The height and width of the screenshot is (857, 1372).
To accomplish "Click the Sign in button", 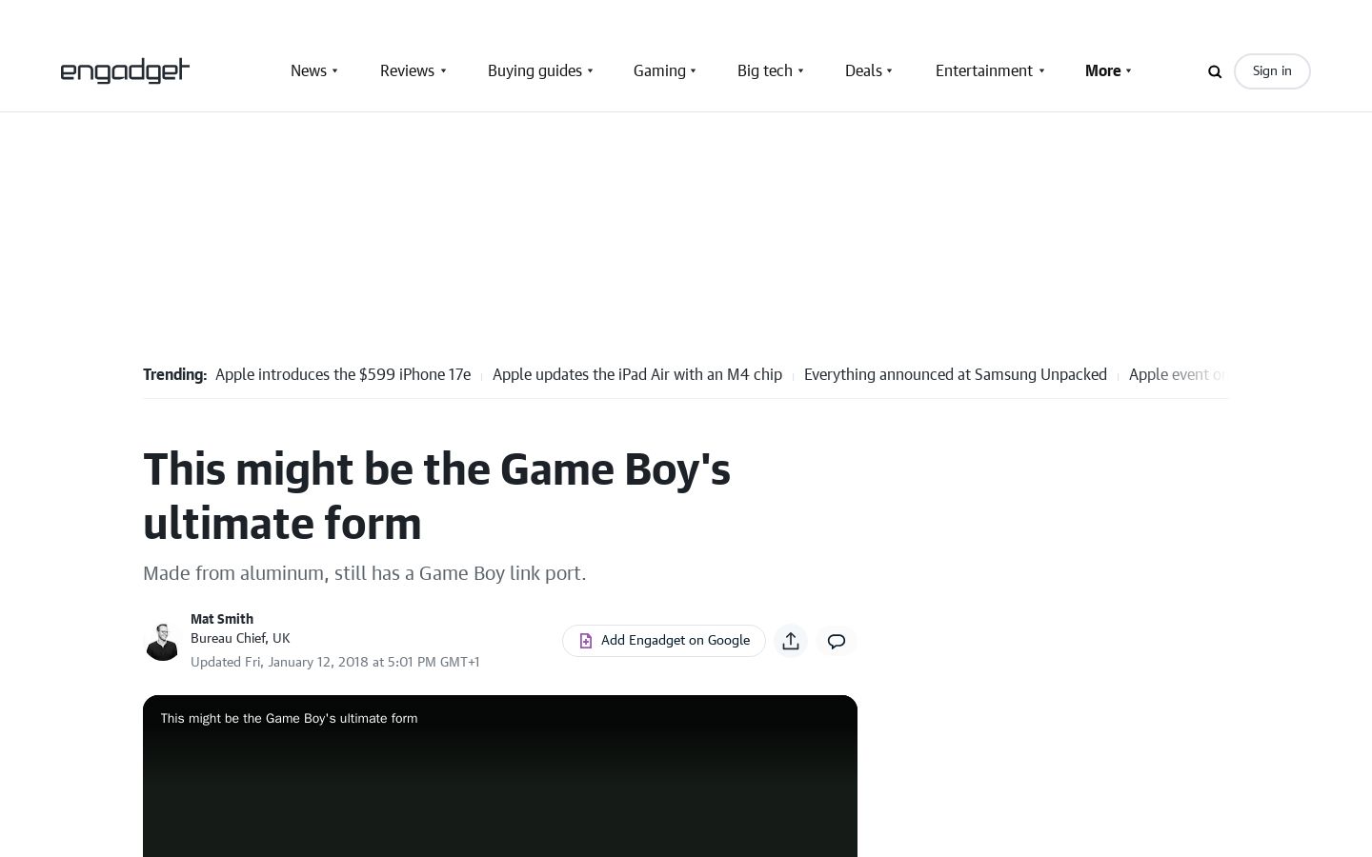I will coord(1272,71).
